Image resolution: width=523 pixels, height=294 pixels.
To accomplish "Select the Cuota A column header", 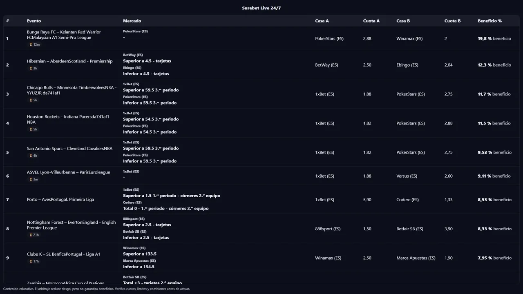I will point(371,21).
